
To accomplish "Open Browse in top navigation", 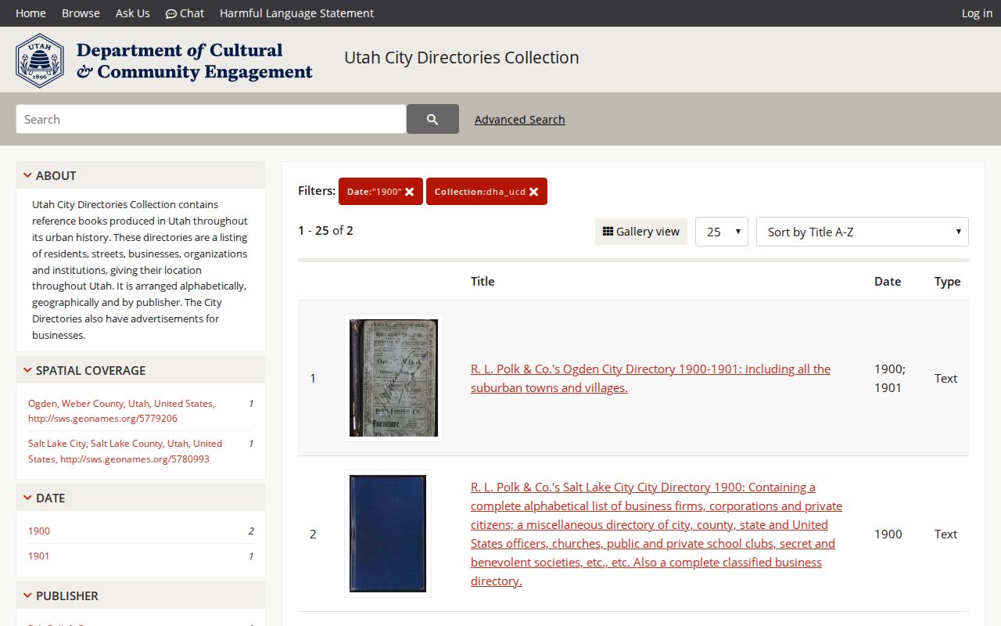I will [81, 13].
